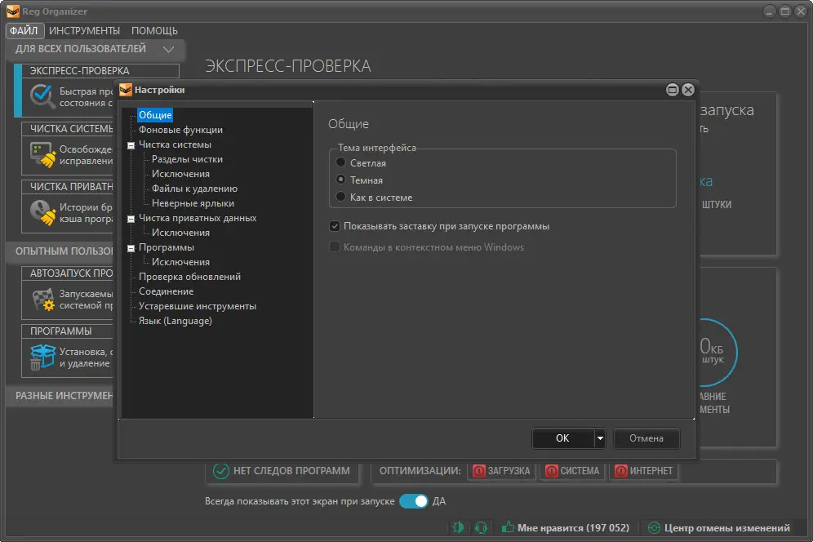Open Файлы к удалению settings page
Image resolution: width=813 pixels, height=542 pixels.
(x=194, y=189)
